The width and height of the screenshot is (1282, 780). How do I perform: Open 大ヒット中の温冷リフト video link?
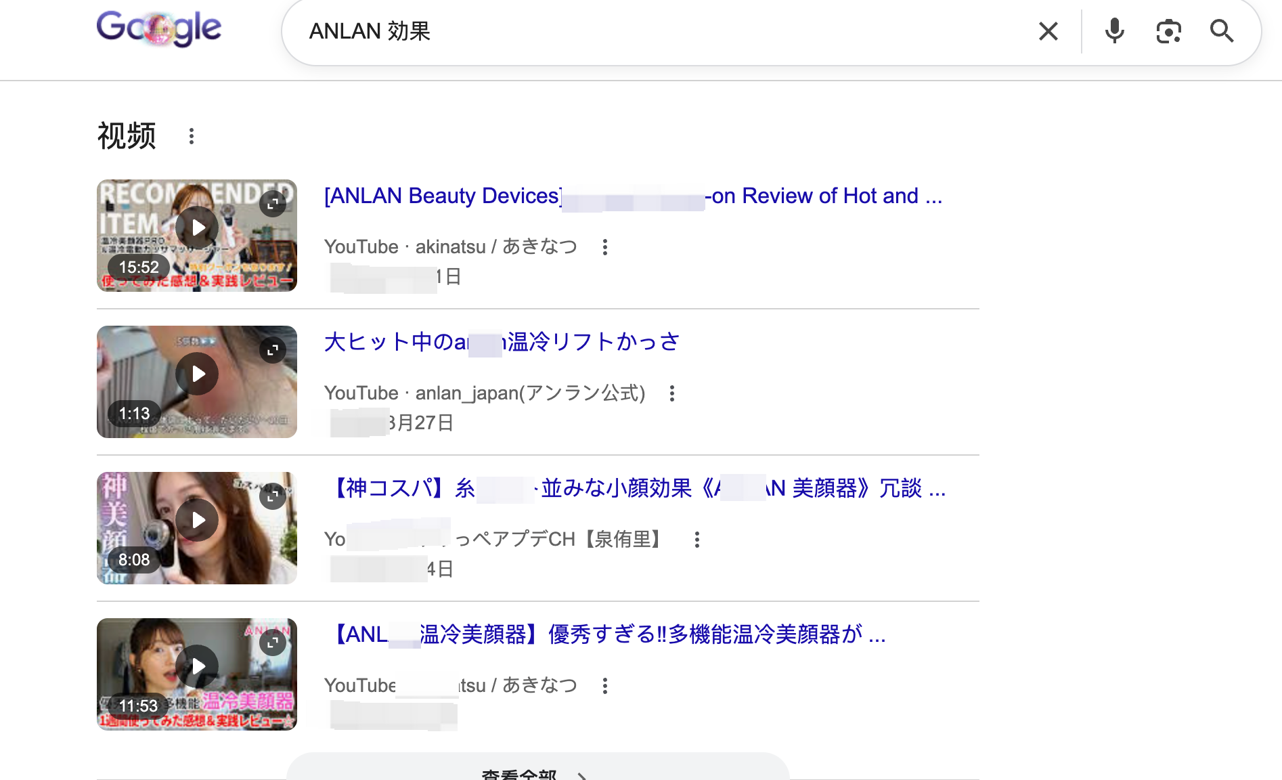(502, 342)
